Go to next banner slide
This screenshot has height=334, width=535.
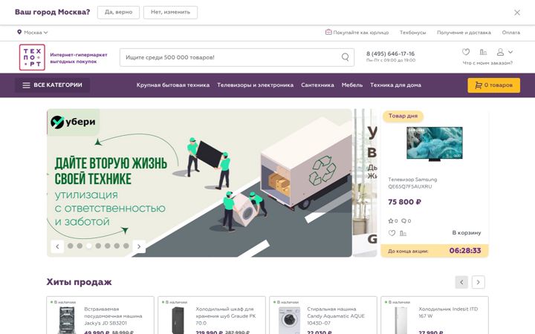(139, 246)
